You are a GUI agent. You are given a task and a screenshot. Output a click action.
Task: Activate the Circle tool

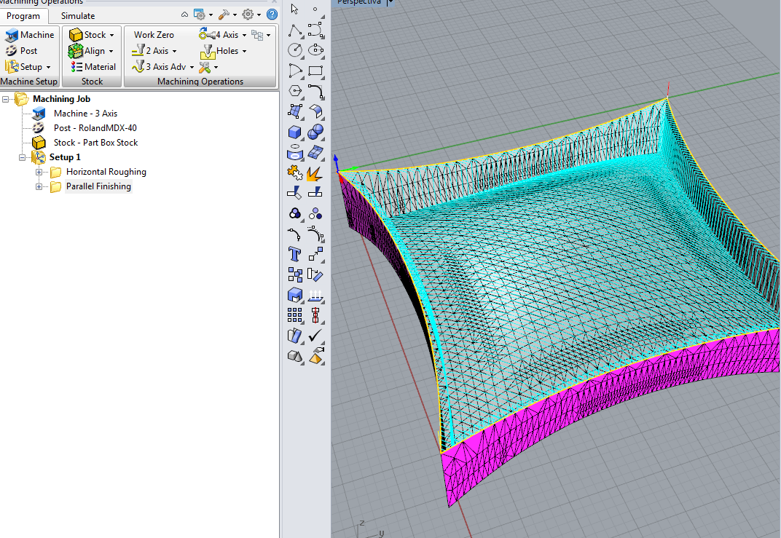295,50
